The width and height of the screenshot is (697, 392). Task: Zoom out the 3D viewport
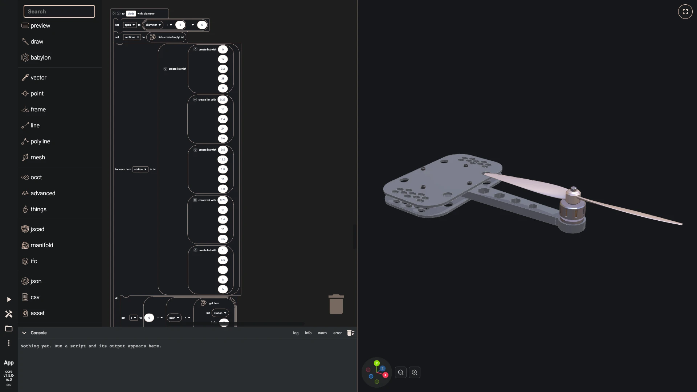401,372
